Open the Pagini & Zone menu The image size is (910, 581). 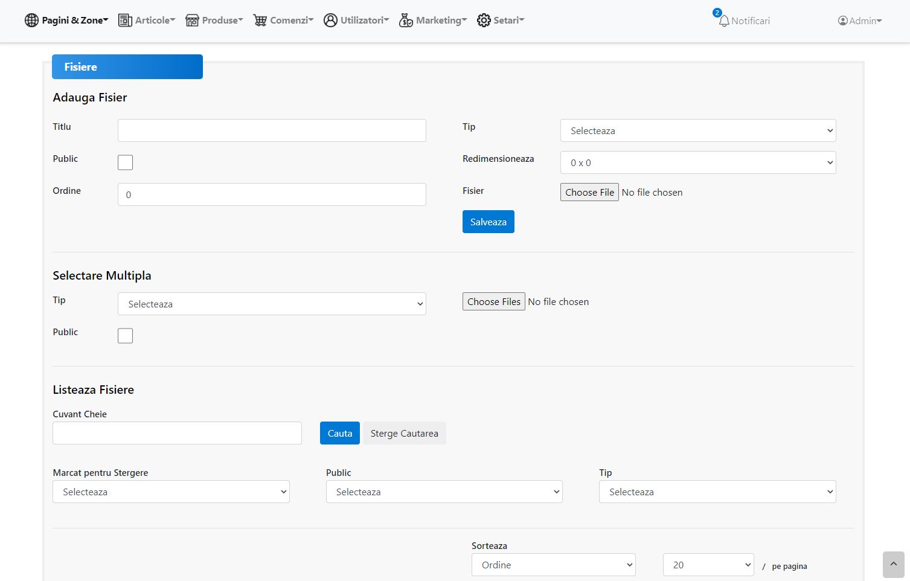pos(66,21)
